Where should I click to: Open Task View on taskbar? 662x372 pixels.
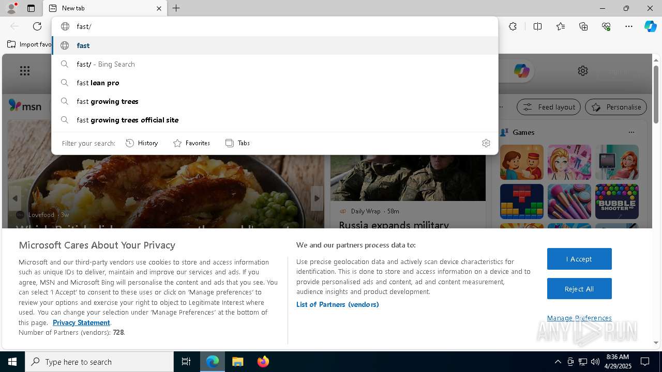pyautogui.click(x=186, y=362)
